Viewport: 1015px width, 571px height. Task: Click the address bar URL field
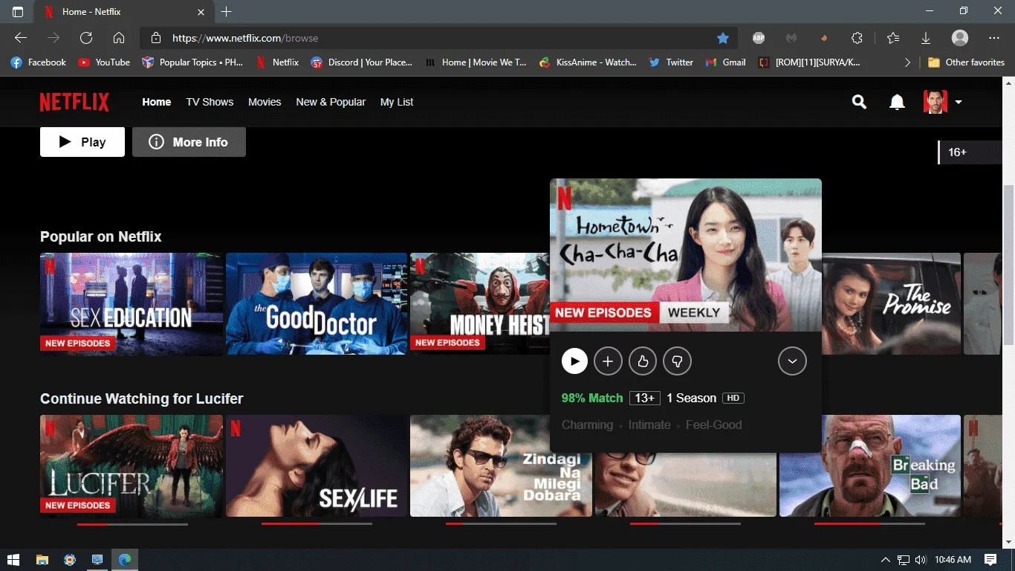[x=438, y=38]
